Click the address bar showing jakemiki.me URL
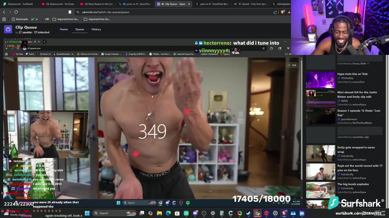The height and width of the screenshot is (218, 389). tap(173, 12)
